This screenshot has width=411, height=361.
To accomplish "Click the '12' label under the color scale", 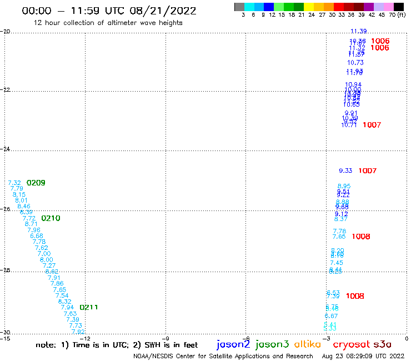I will (272, 14).
